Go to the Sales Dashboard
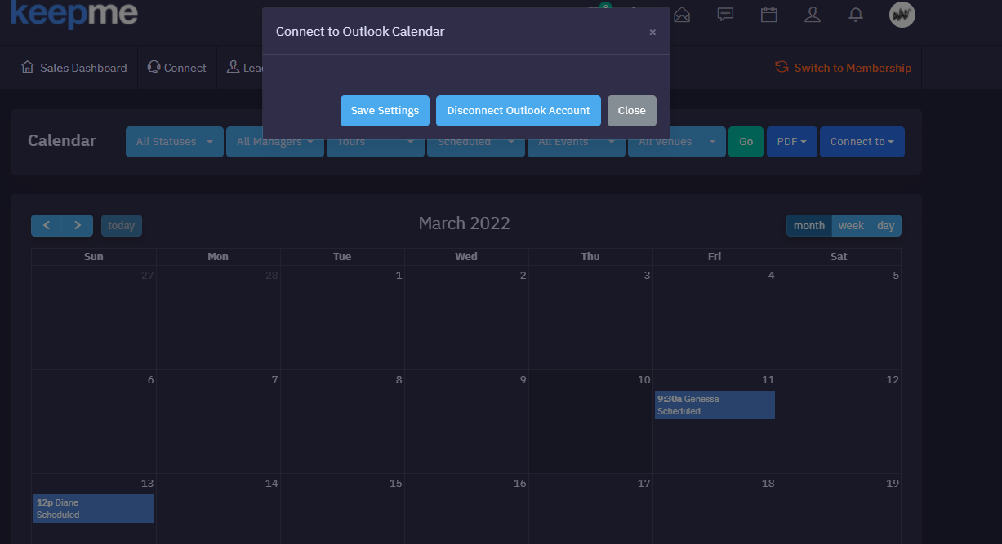1002x544 pixels. click(74, 68)
